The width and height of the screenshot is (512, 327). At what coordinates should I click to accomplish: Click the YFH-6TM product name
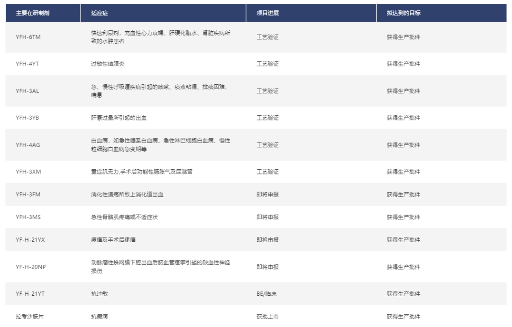click(28, 37)
